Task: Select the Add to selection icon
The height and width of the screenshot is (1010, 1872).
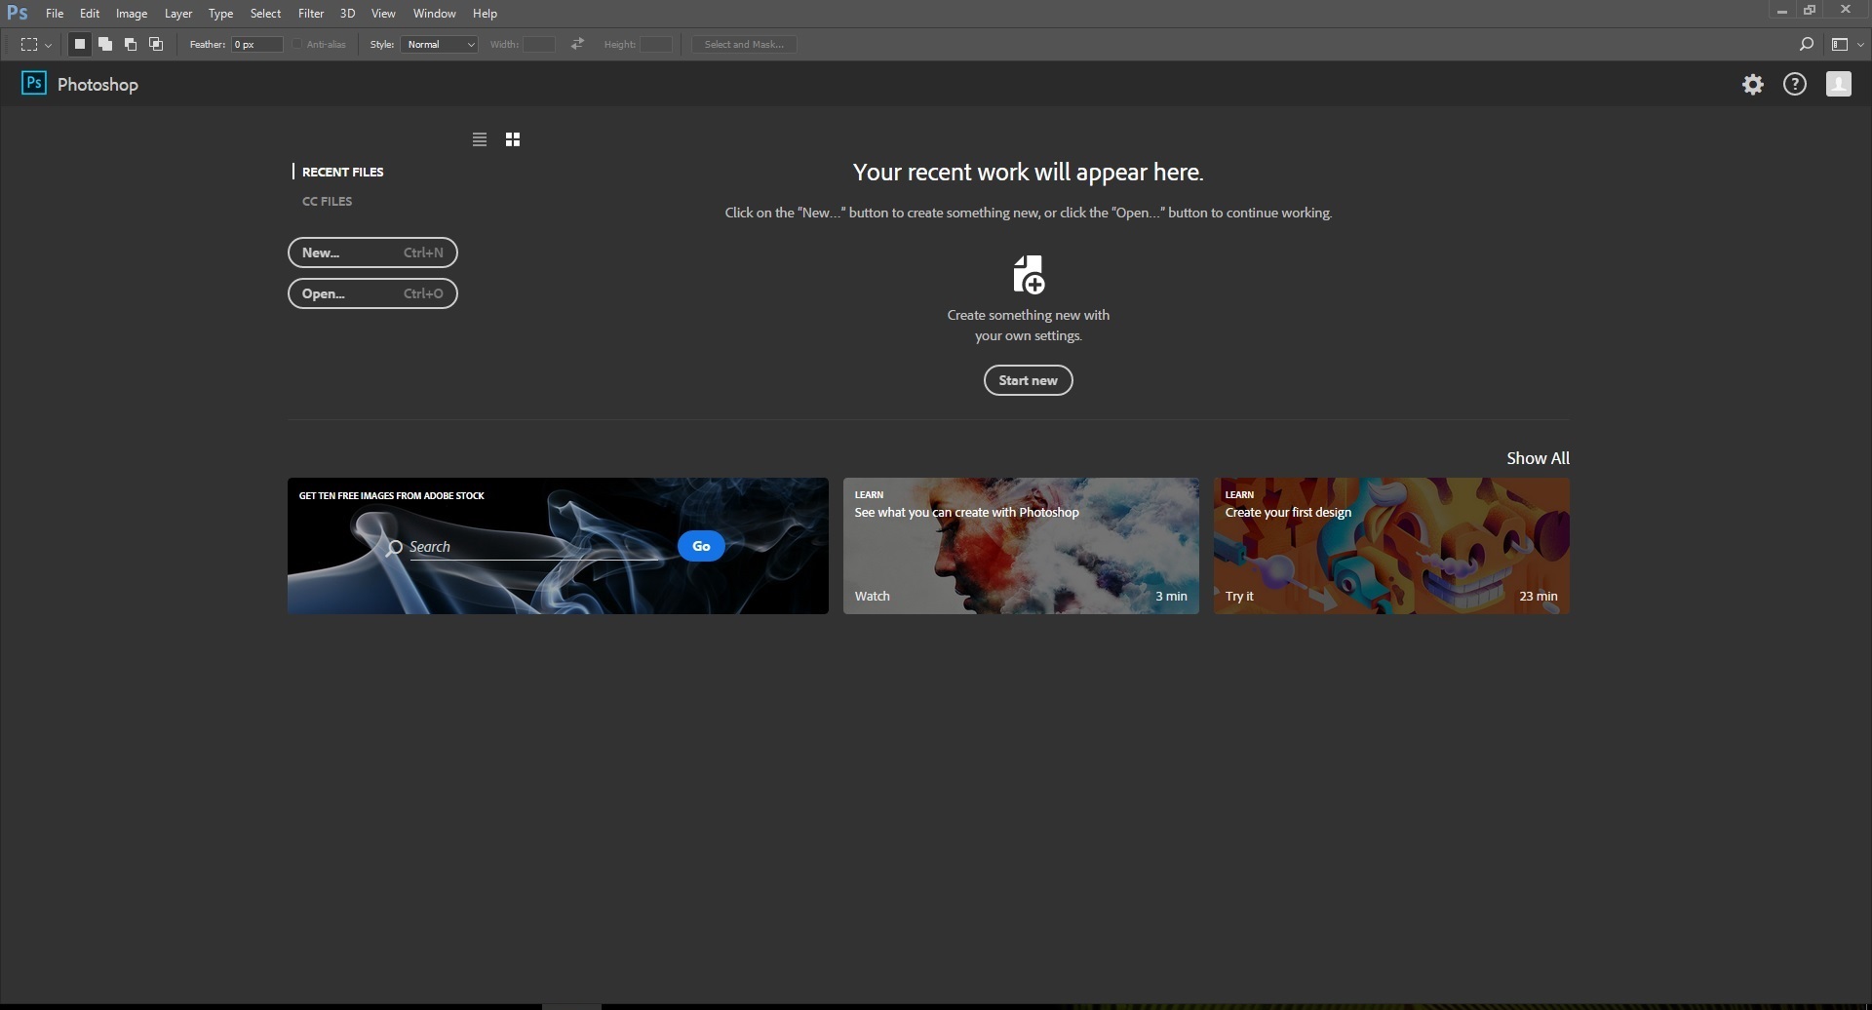Action: (105, 44)
